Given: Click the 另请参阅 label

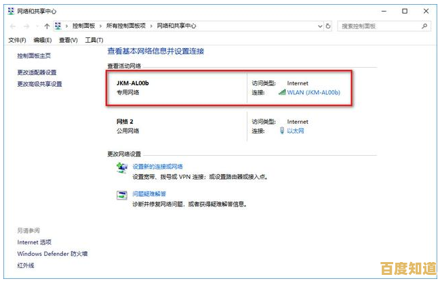Looking at the screenshot, I should coord(28,230).
